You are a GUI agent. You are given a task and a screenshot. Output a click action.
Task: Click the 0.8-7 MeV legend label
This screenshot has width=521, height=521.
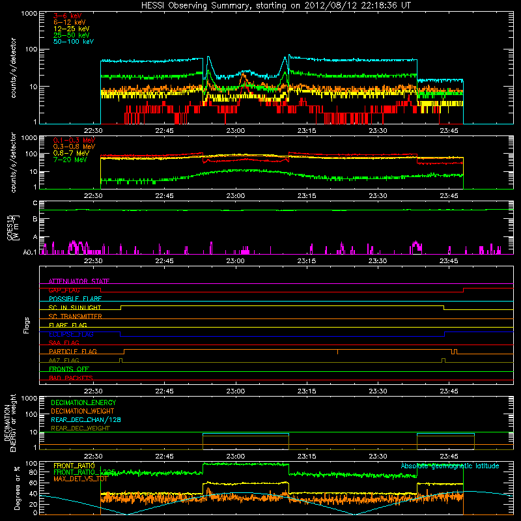(71, 153)
